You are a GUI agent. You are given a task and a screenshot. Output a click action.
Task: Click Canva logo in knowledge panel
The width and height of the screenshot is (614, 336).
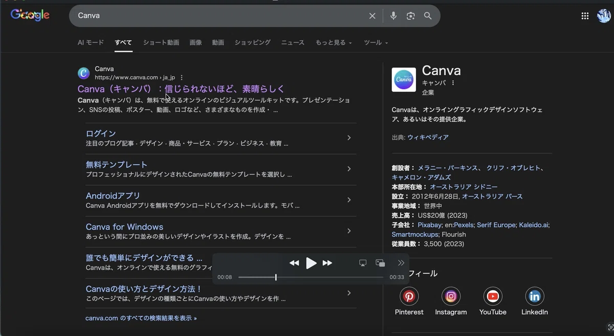[404, 80]
